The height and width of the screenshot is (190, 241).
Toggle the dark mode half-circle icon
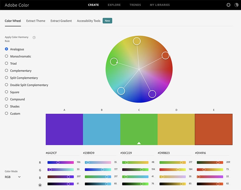pos(236,5)
